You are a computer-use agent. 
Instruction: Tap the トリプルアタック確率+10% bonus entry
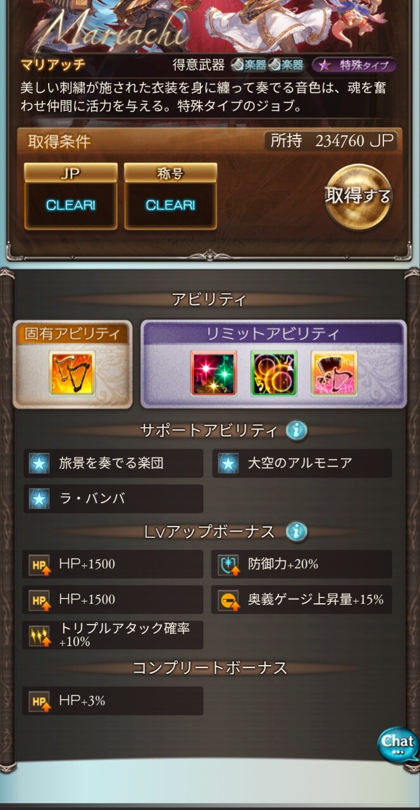(113, 635)
